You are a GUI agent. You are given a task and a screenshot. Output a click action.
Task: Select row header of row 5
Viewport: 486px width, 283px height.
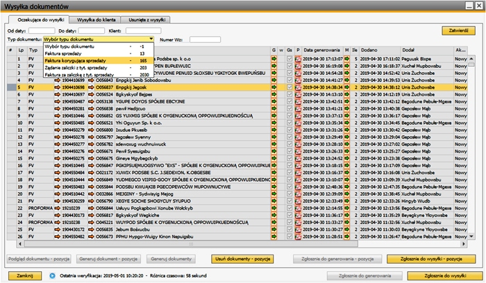pyautogui.click(x=12, y=87)
